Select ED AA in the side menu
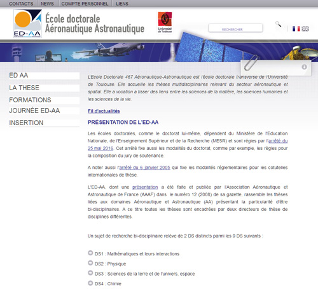The width and height of the screenshot is (318, 289). pyautogui.click(x=44, y=76)
